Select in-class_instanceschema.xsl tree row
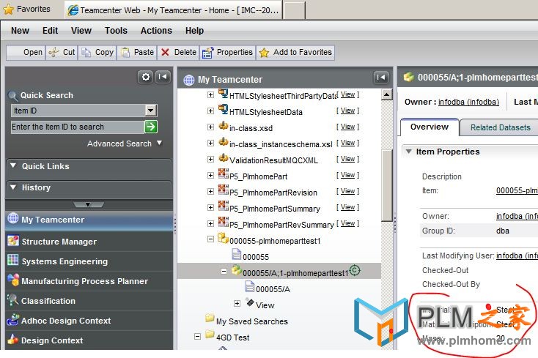The height and width of the screenshot is (358, 538). tap(281, 144)
